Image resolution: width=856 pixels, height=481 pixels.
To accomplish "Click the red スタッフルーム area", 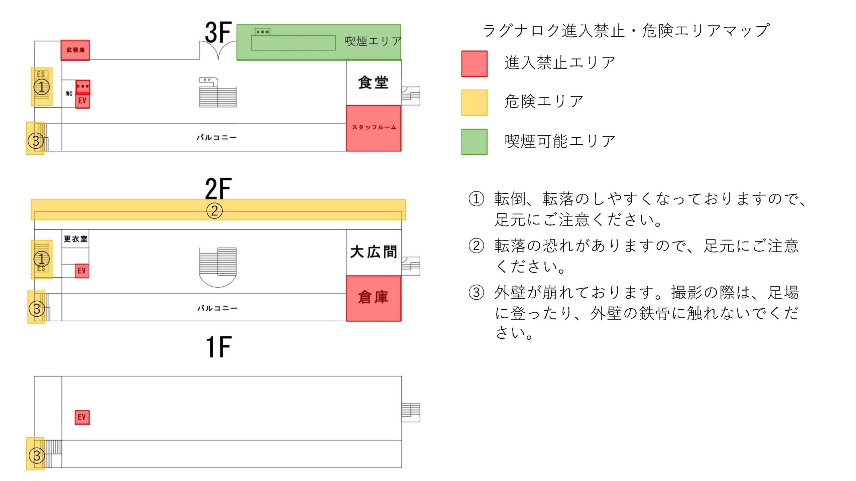I will [373, 128].
